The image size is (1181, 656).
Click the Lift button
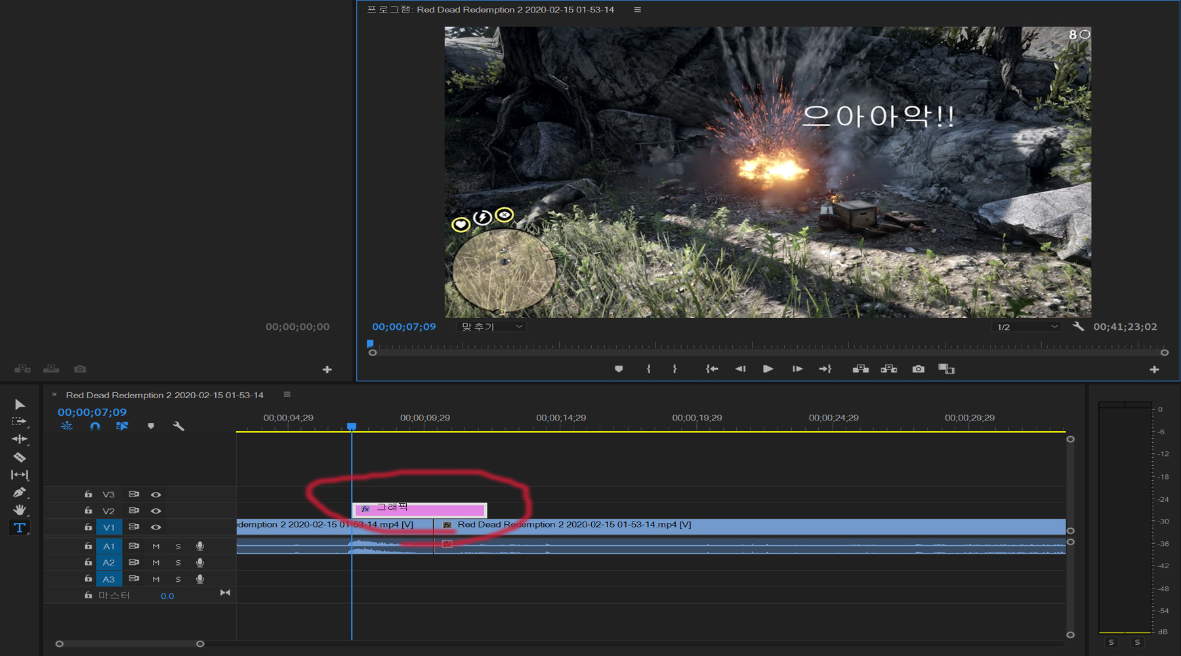click(861, 369)
